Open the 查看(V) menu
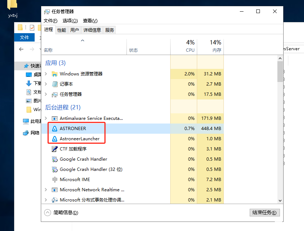Viewport: 304px width, 231px height. (90, 21)
